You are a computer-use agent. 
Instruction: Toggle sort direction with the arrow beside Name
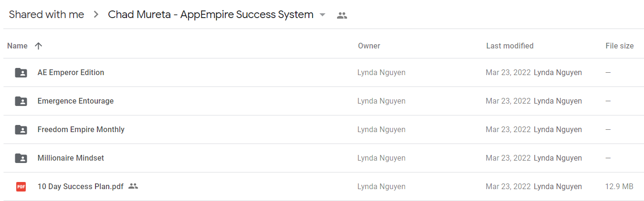pyautogui.click(x=39, y=46)
